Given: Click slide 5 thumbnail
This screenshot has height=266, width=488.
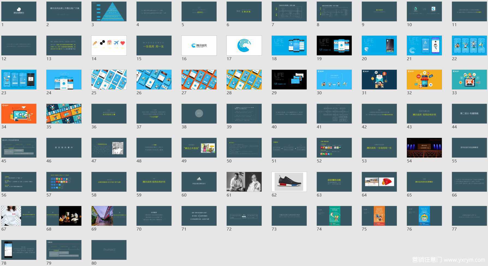Looking at the screenshot, I should point(199,11).
